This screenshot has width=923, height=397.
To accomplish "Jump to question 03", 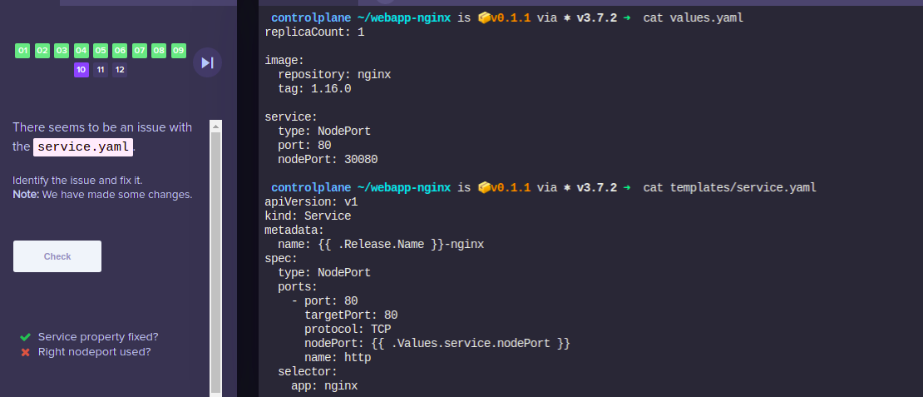I will [x=62, y=51].
